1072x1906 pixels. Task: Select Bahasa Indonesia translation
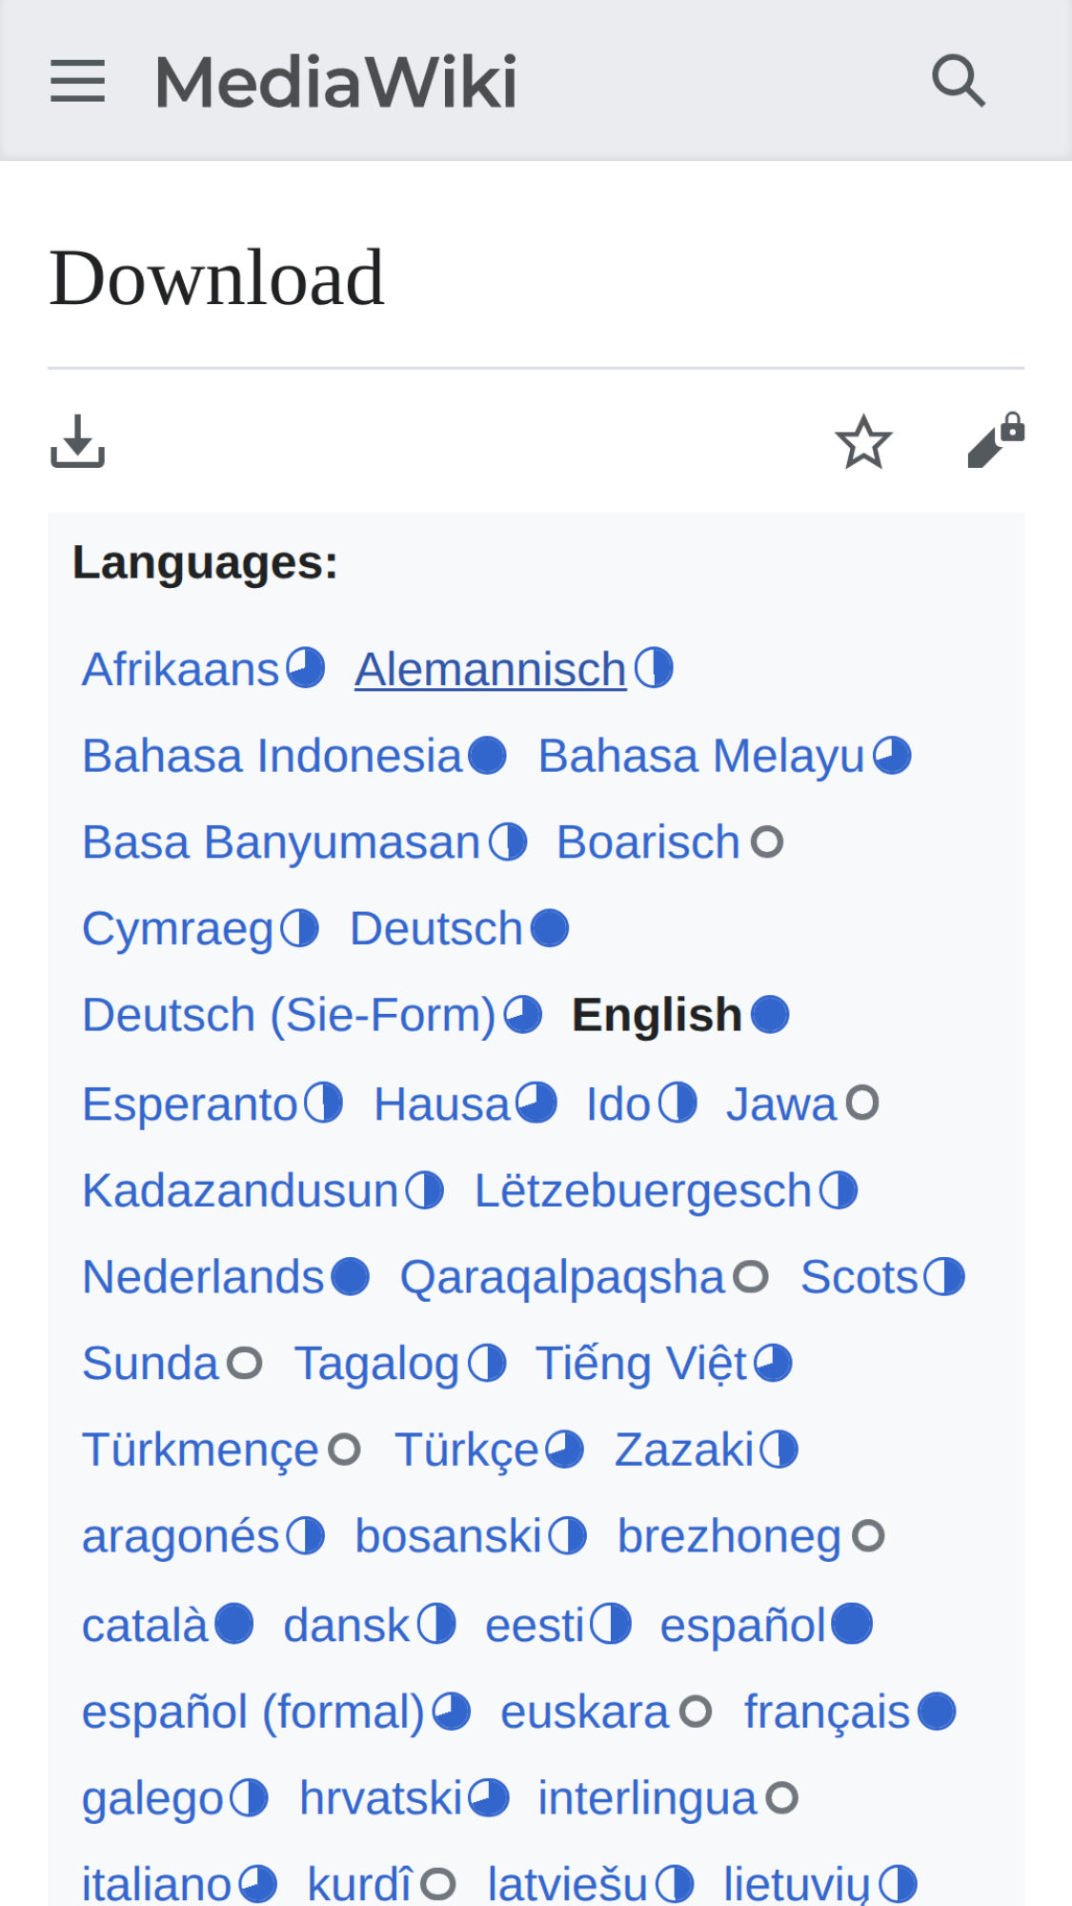[x=272, y=756]
